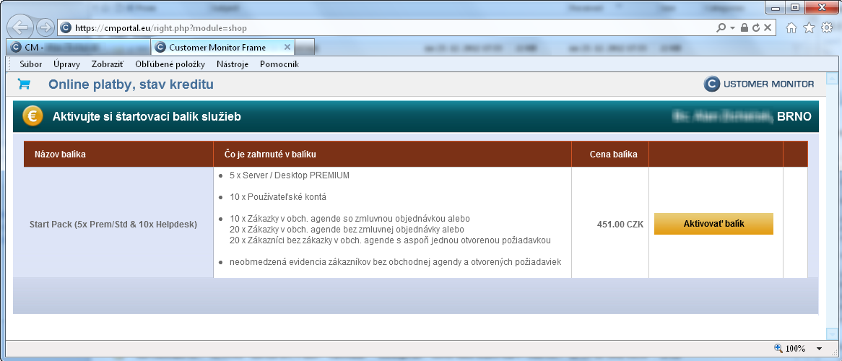Open the Pomocník menu

[279, 64]
